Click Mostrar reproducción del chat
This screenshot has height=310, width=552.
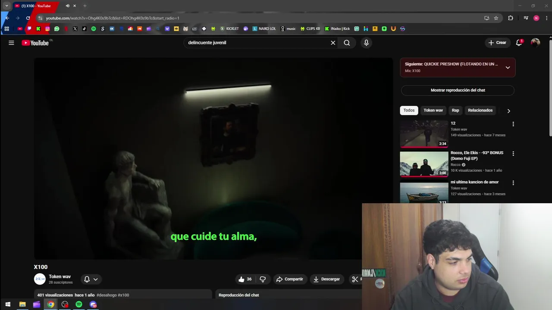[x=458, y=90]
